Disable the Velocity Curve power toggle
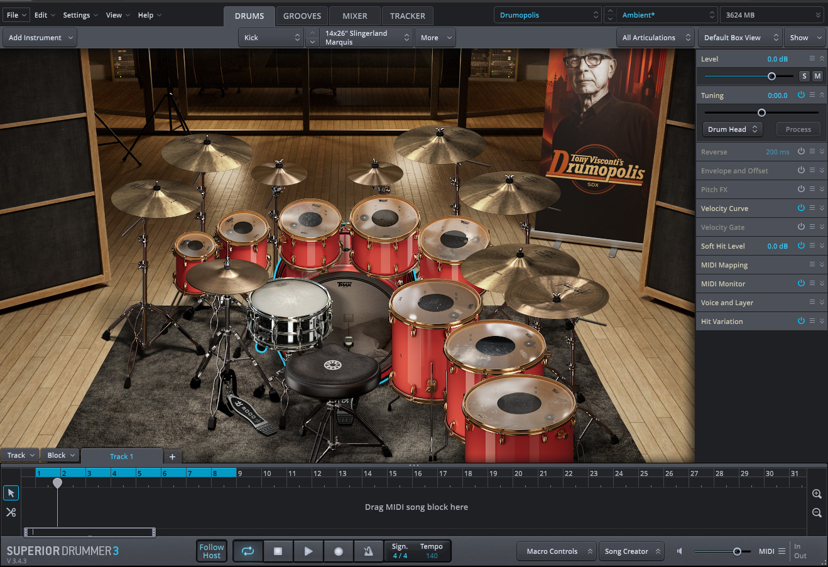This screenshot has width=828, height=567. click(x=801, y=208)
